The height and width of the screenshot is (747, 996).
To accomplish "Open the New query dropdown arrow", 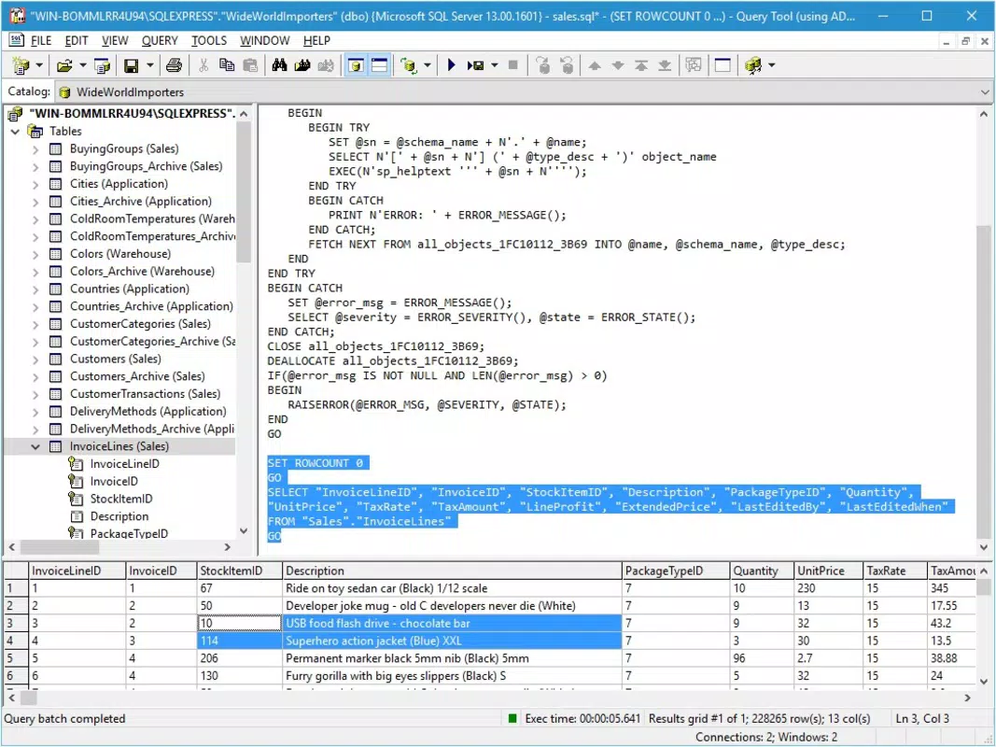I will click(x=39, y=65).
